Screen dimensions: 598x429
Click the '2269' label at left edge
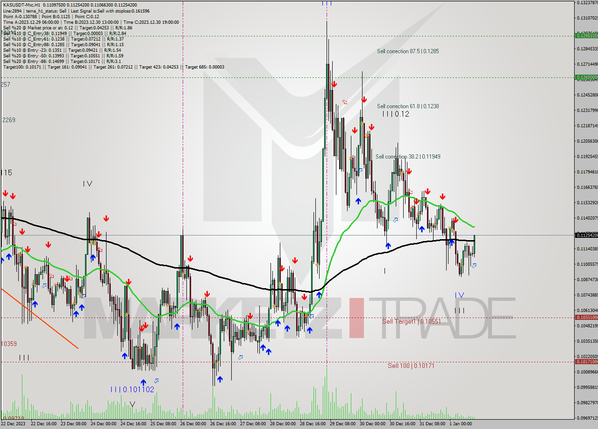pyautogui.click(x=9, y=120)
